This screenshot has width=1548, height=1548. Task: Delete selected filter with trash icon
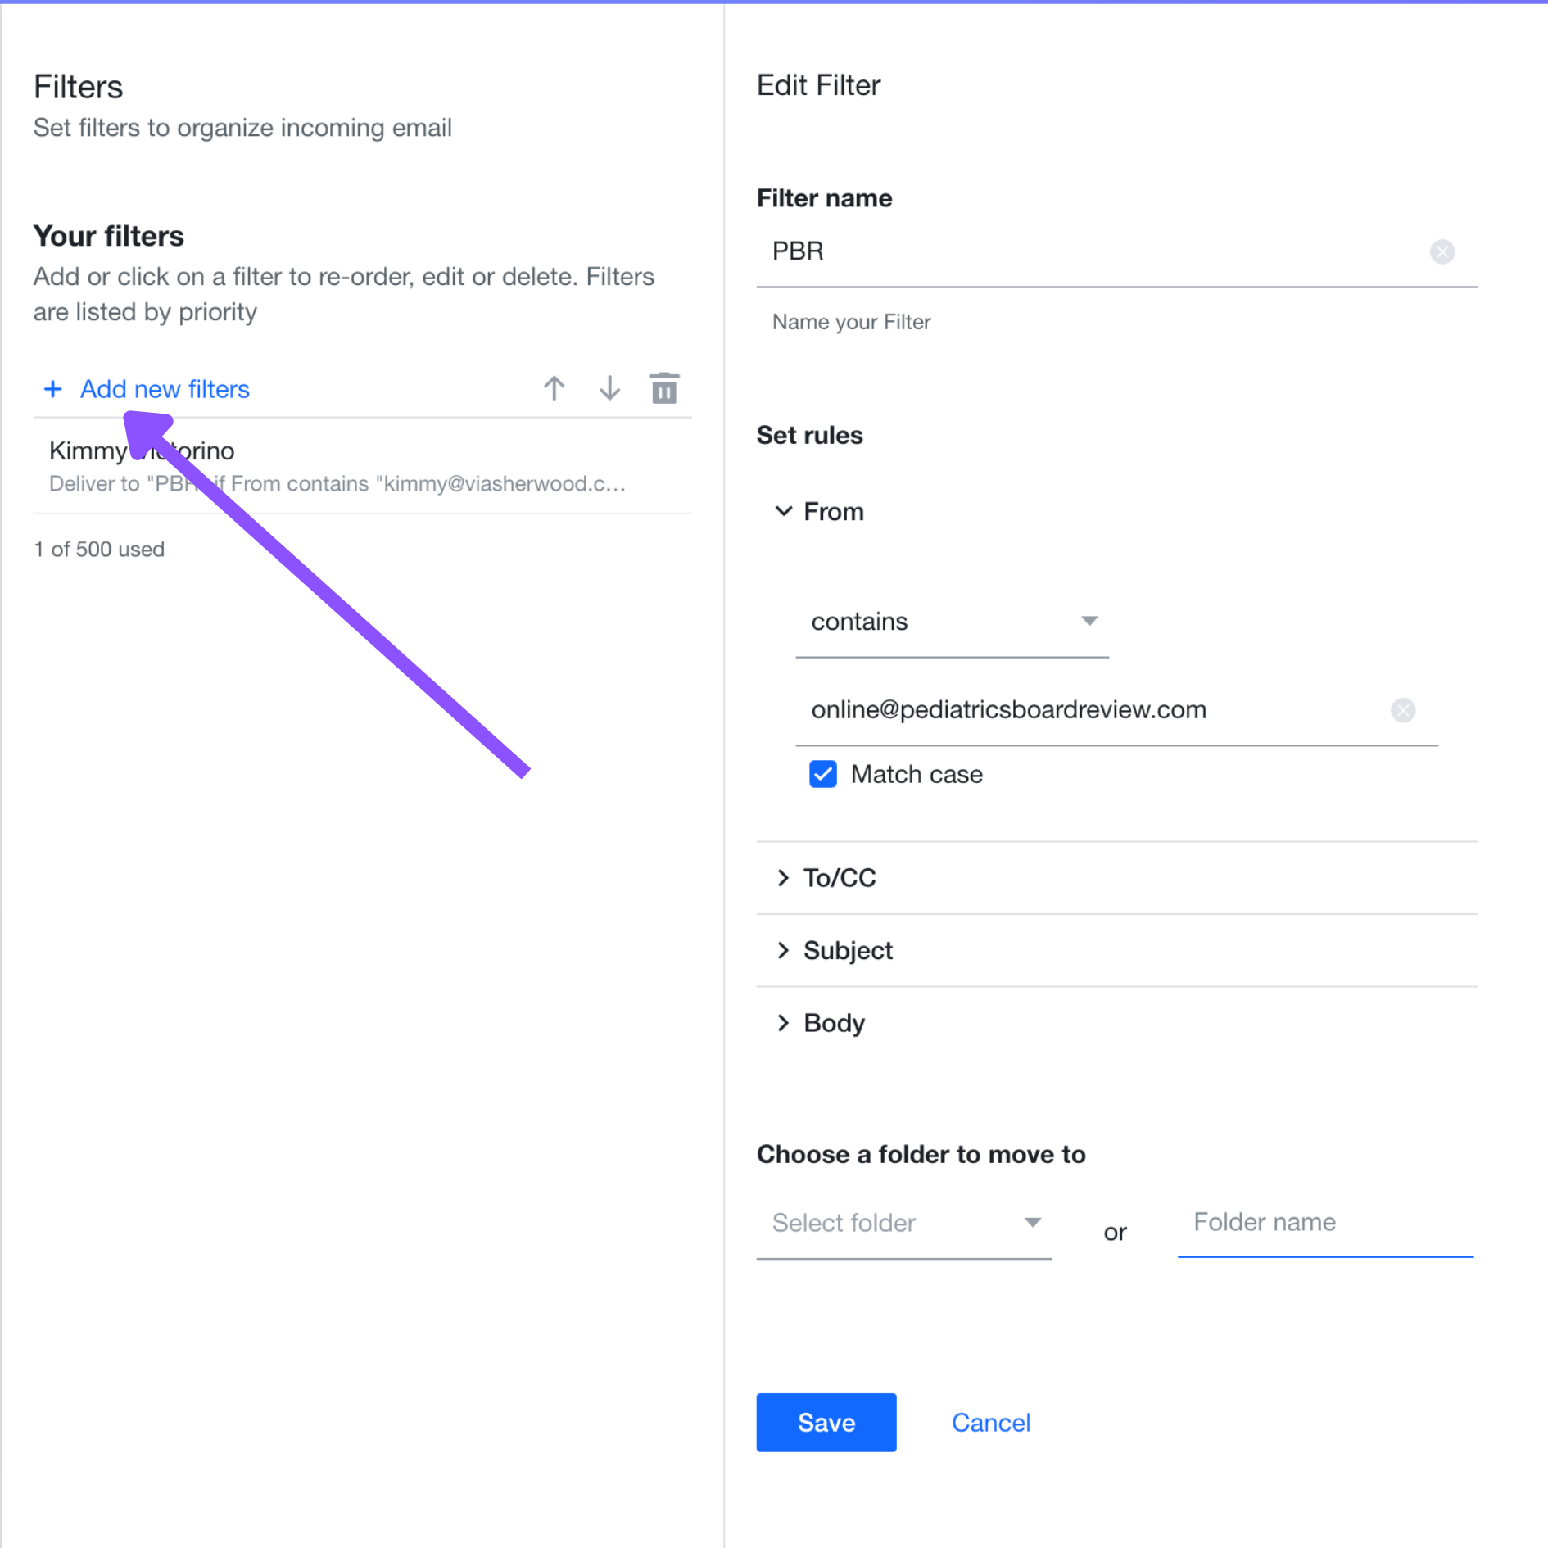pos(664,388)
